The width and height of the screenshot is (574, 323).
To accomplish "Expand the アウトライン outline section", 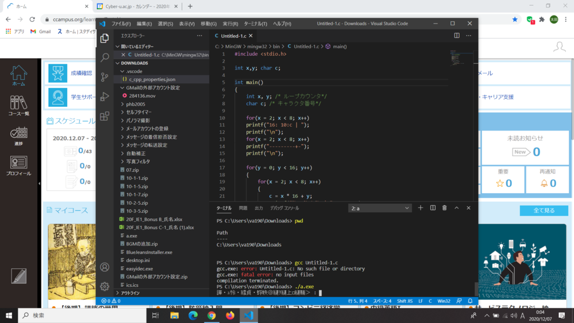I will [x=130, y=293].
